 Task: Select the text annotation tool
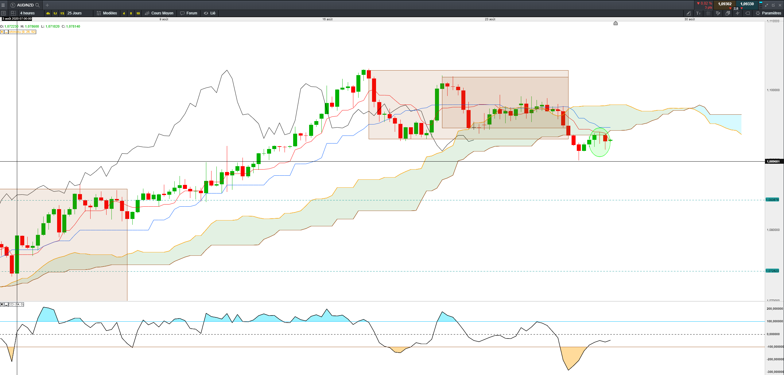click(x=698, y=13)
